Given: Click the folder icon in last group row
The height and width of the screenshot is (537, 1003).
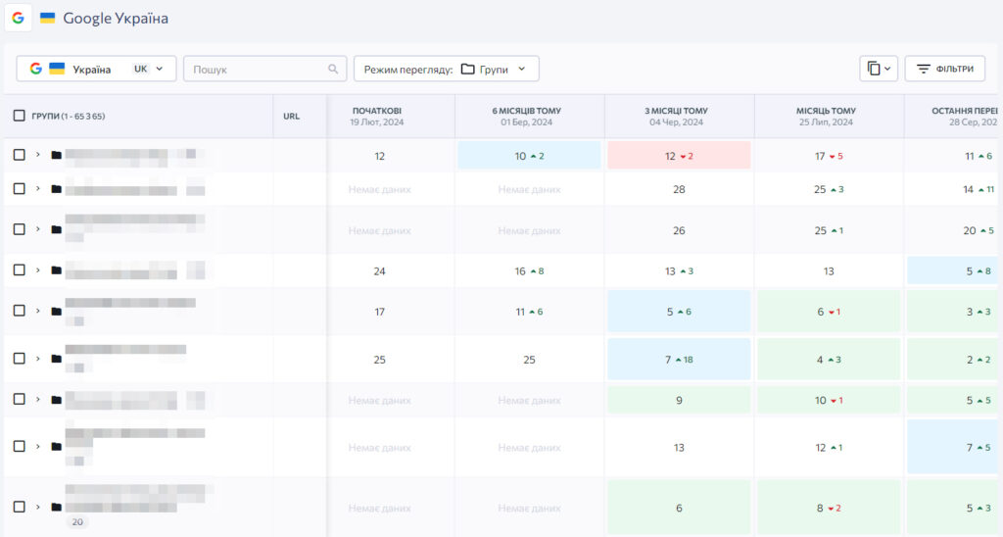Looking at the screenshot, I should click(56, 508).
